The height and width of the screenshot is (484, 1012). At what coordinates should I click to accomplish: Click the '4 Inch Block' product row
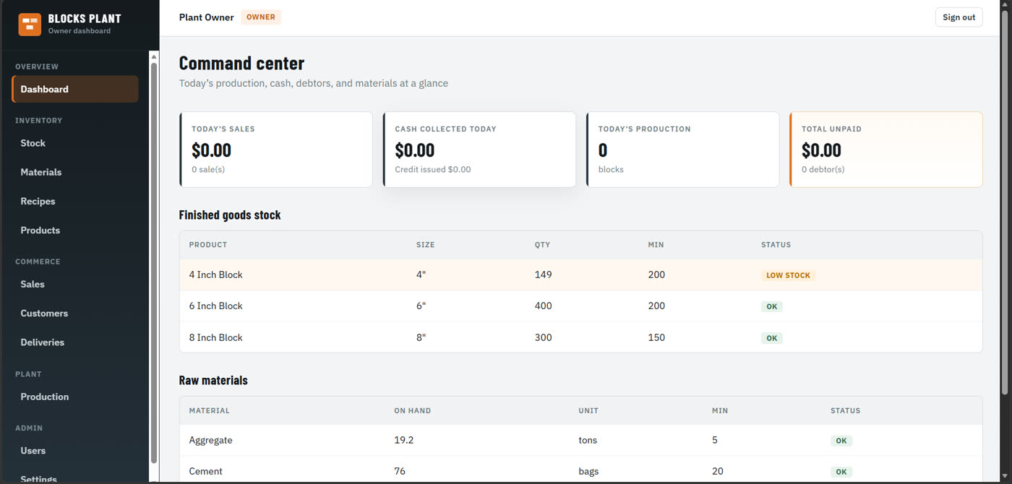(x=580, y=275)
